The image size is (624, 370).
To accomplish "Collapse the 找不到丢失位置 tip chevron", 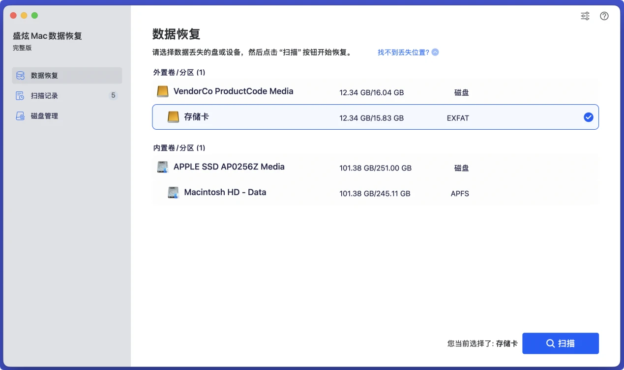I will point(435,52).
